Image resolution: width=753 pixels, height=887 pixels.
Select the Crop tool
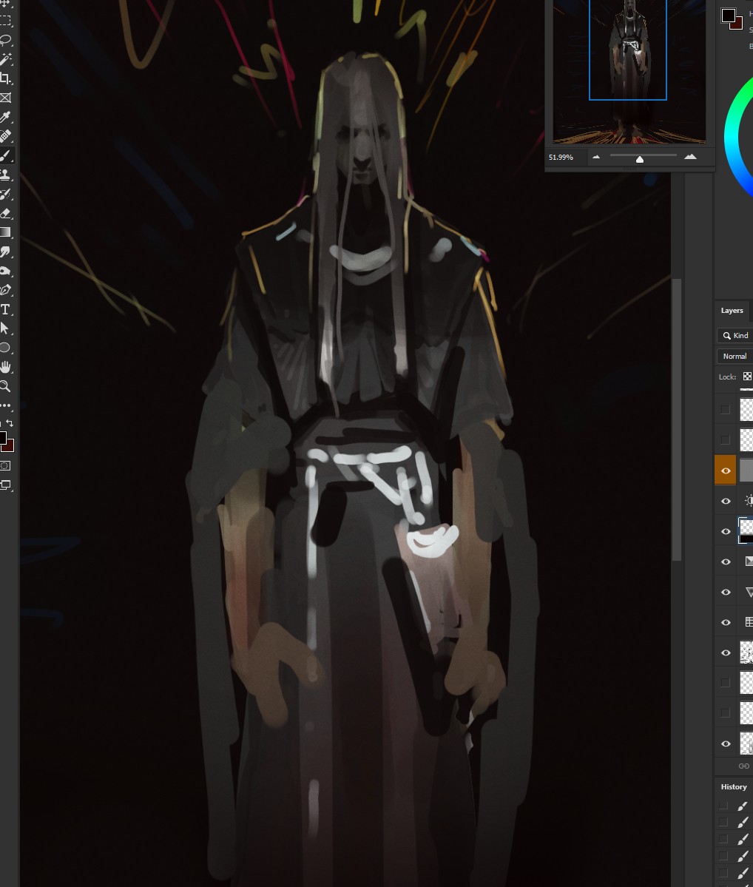6,78
